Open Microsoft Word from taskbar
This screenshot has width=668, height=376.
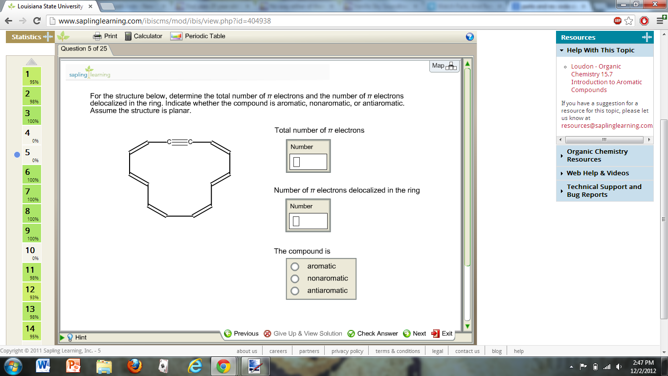(x=43, y=366)
